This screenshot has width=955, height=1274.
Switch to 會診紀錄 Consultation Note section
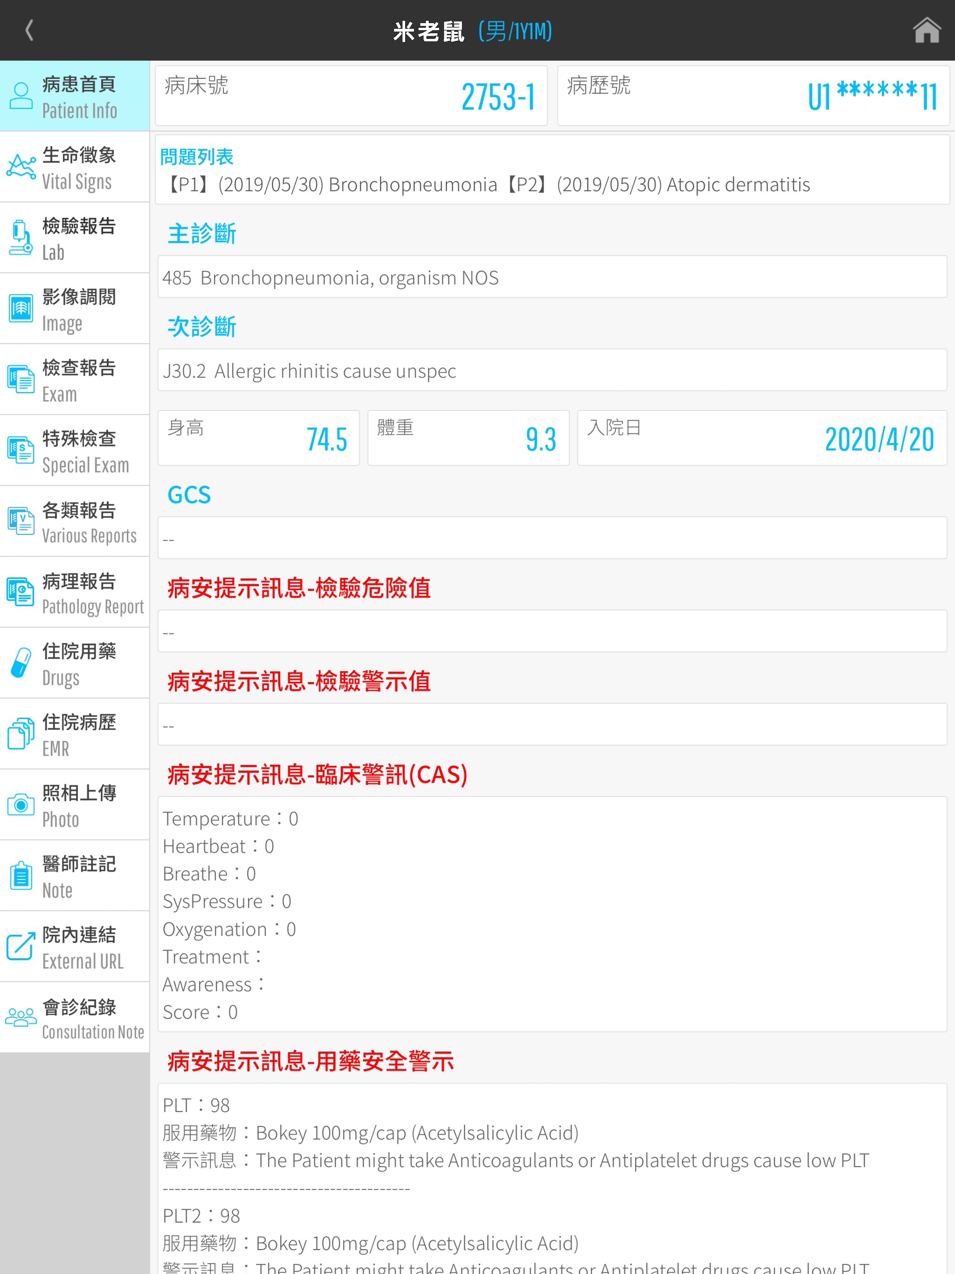click(75, 1017)
